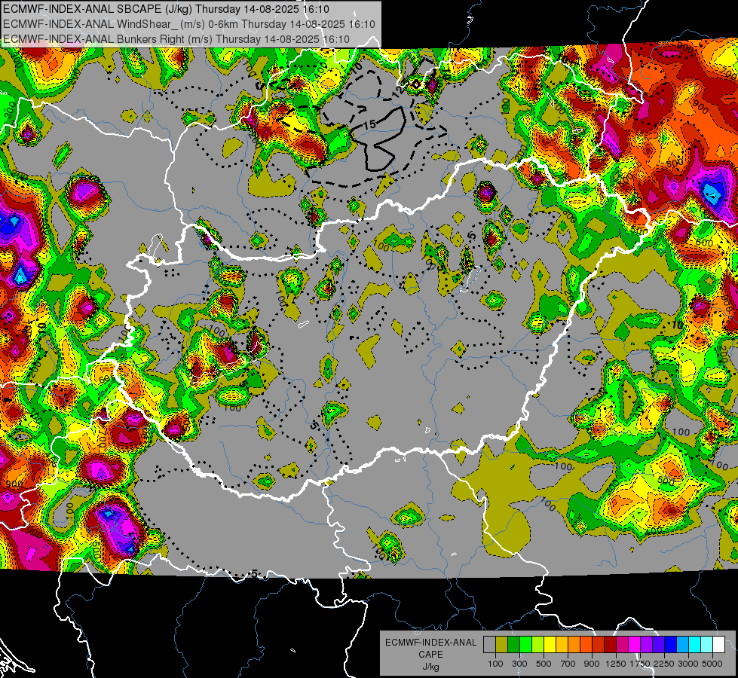The width and height of the screenshot is (738, 678).
Task: Click the amber swatch left of 700 tick
Action: (562, 645)
